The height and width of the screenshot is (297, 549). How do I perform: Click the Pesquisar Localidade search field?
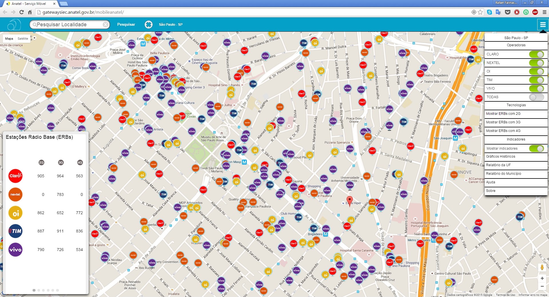coord(69,25)
